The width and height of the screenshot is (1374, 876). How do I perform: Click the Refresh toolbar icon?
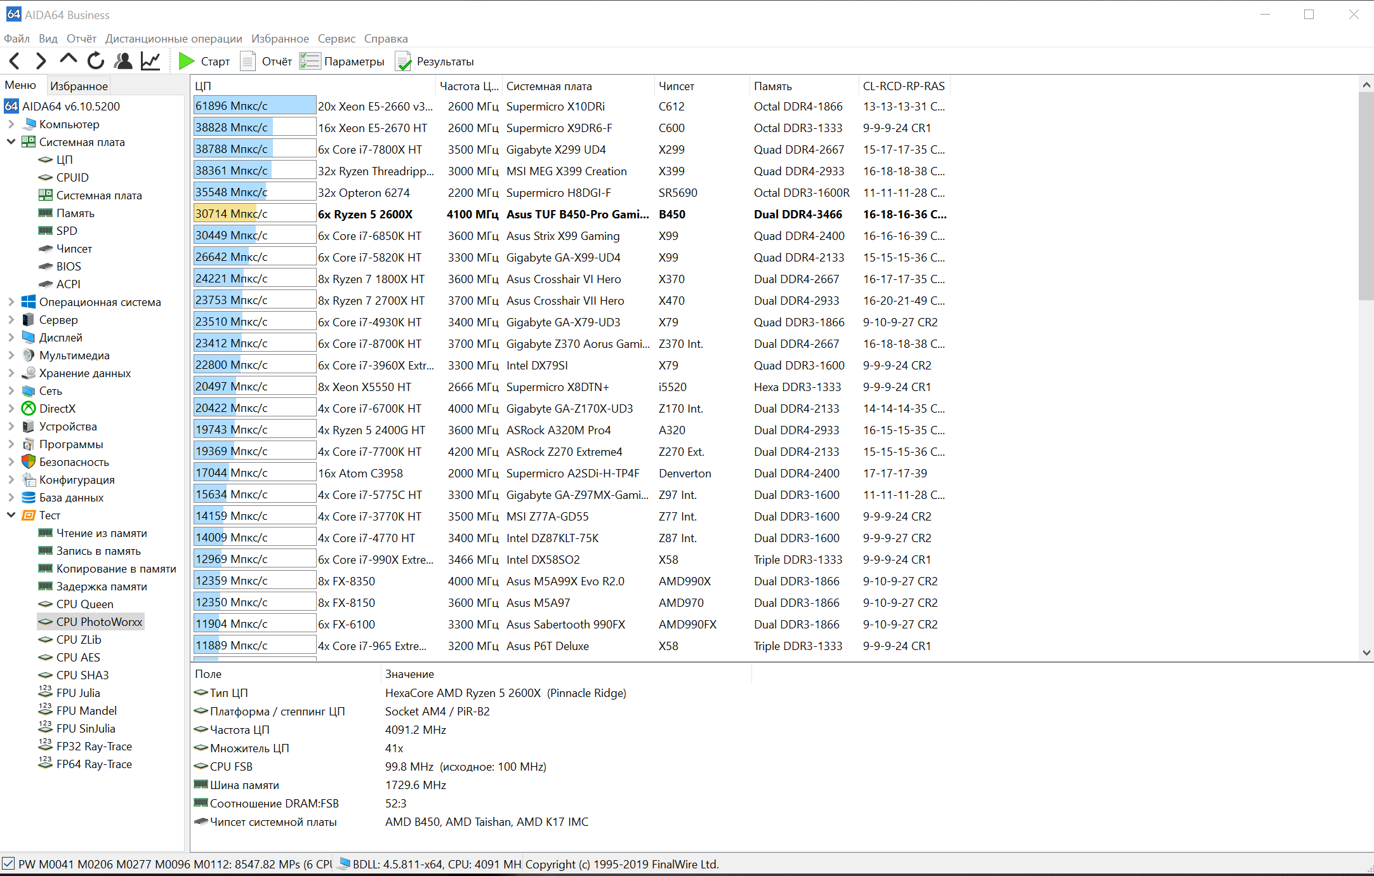pyautogui.click(x=96, y=61)
